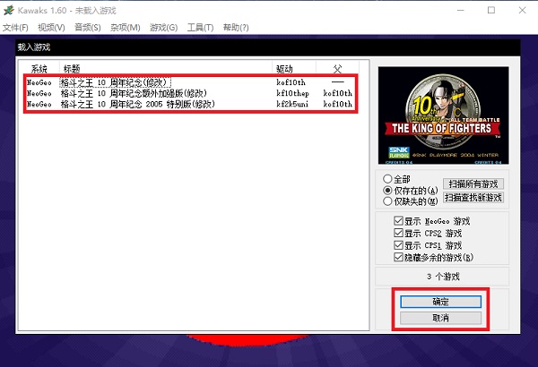Viewport: 538px width, 367px height.
Task: Open the 工具(T) menu
Action: pyautogui.click(x=200, y=28)
